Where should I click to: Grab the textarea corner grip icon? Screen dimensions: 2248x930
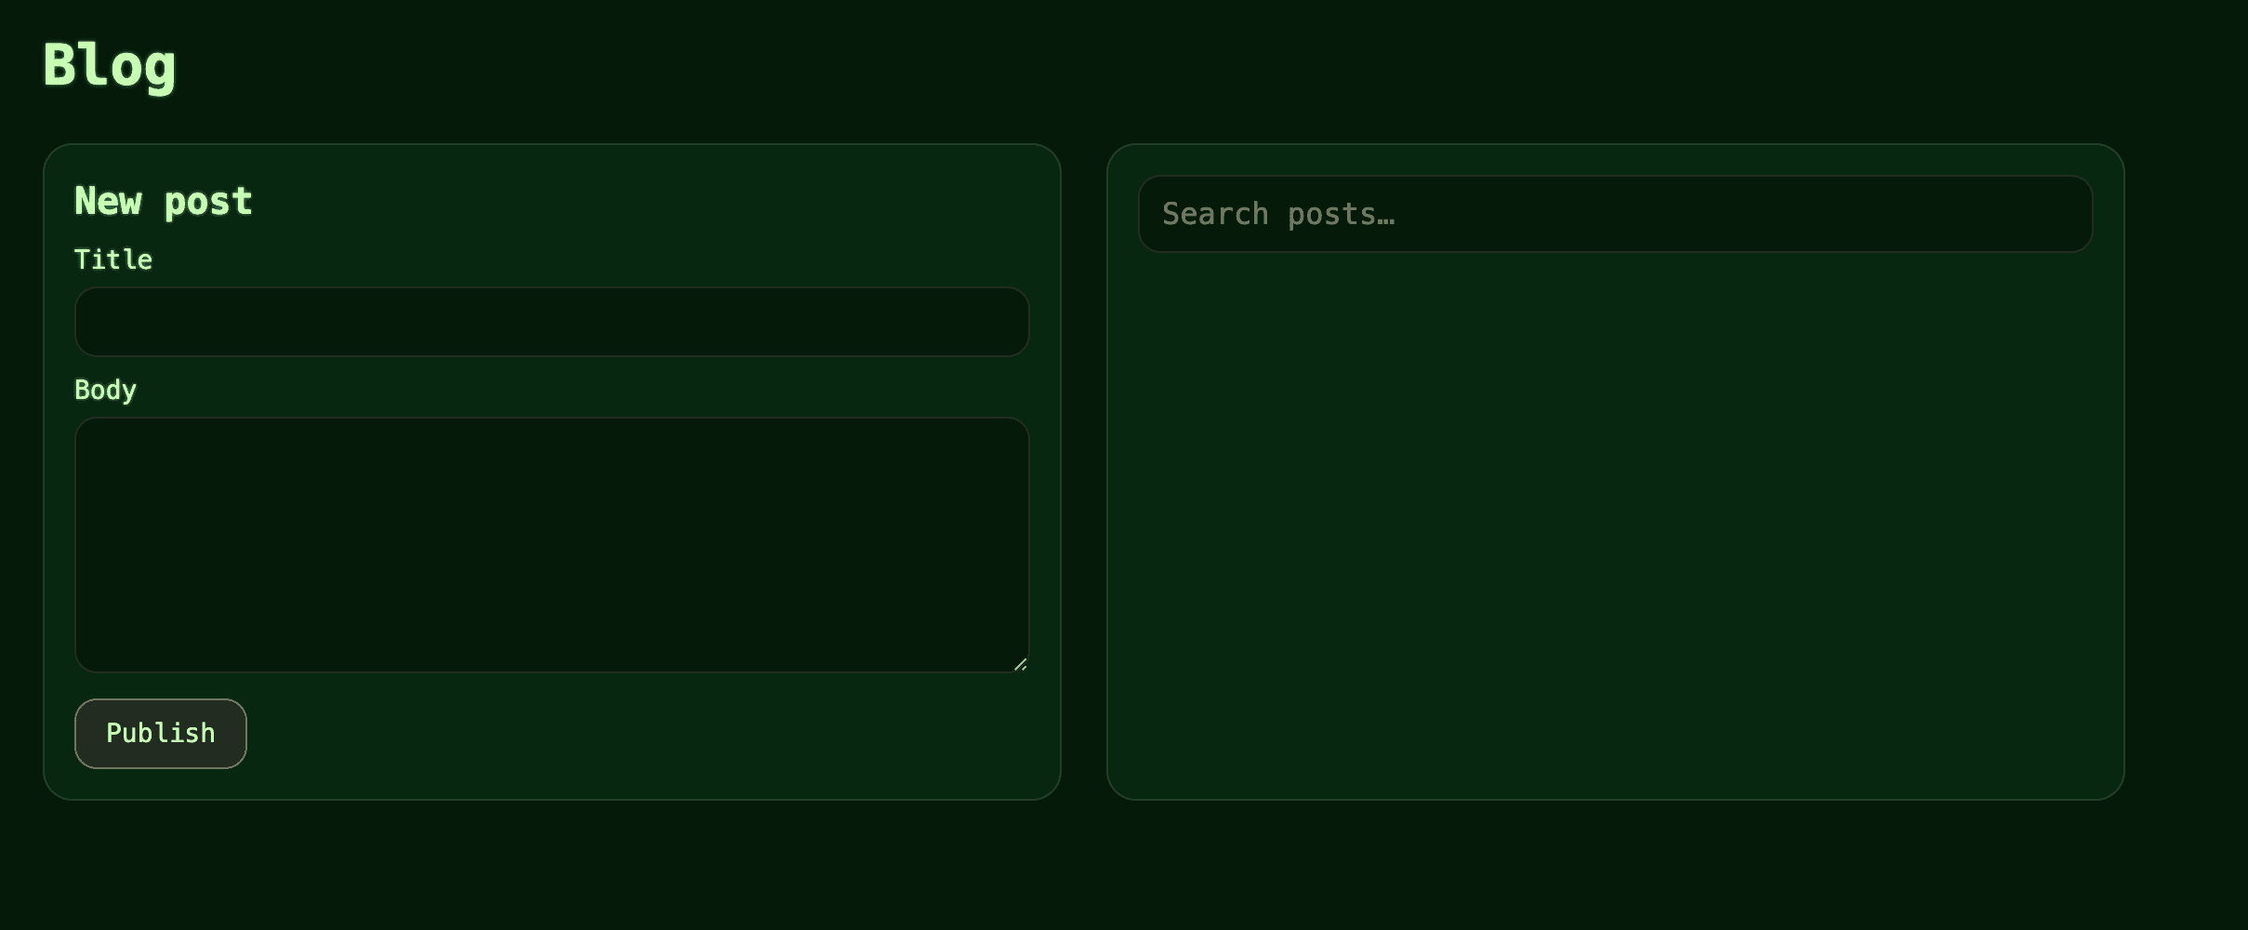point(1020,663)
